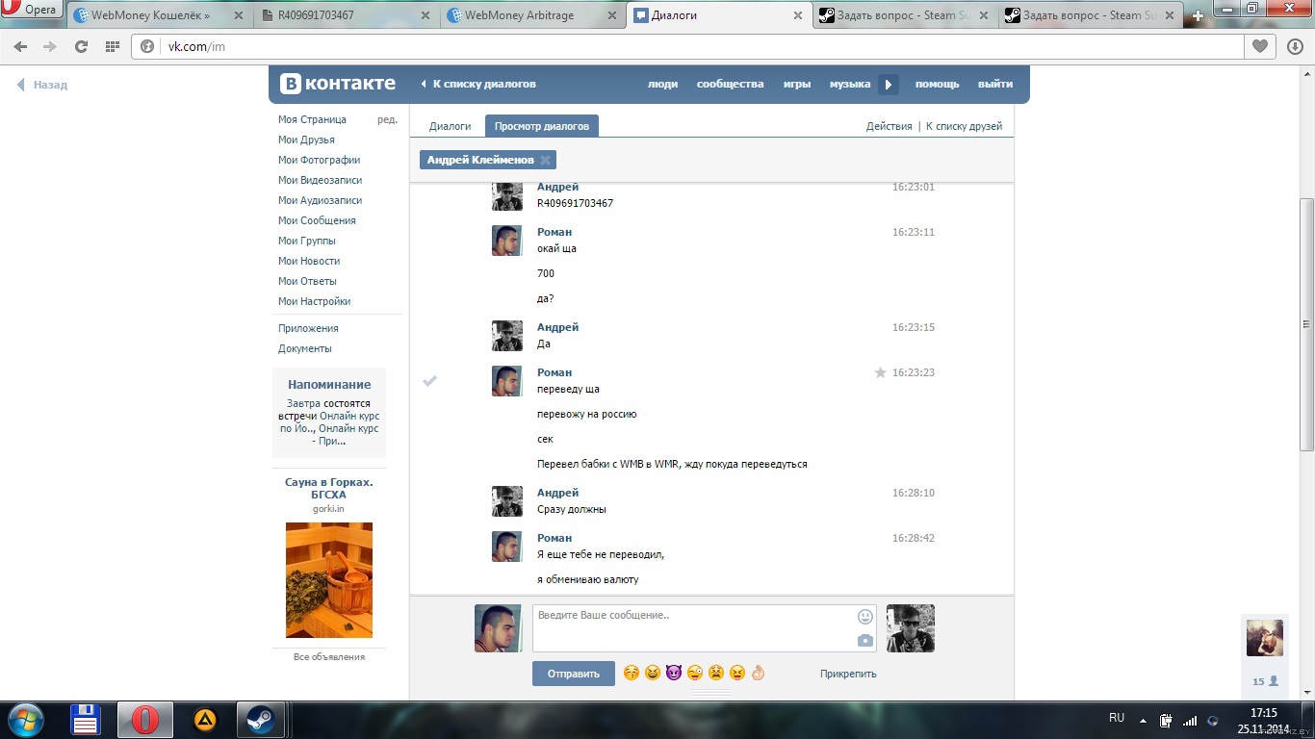Click the Отправить send button
This screenshot has height=739, width=1315.
573,674
